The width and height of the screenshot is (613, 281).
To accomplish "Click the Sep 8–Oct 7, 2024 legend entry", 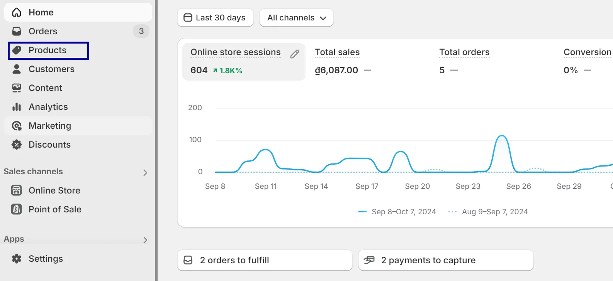I will point(397,212).
